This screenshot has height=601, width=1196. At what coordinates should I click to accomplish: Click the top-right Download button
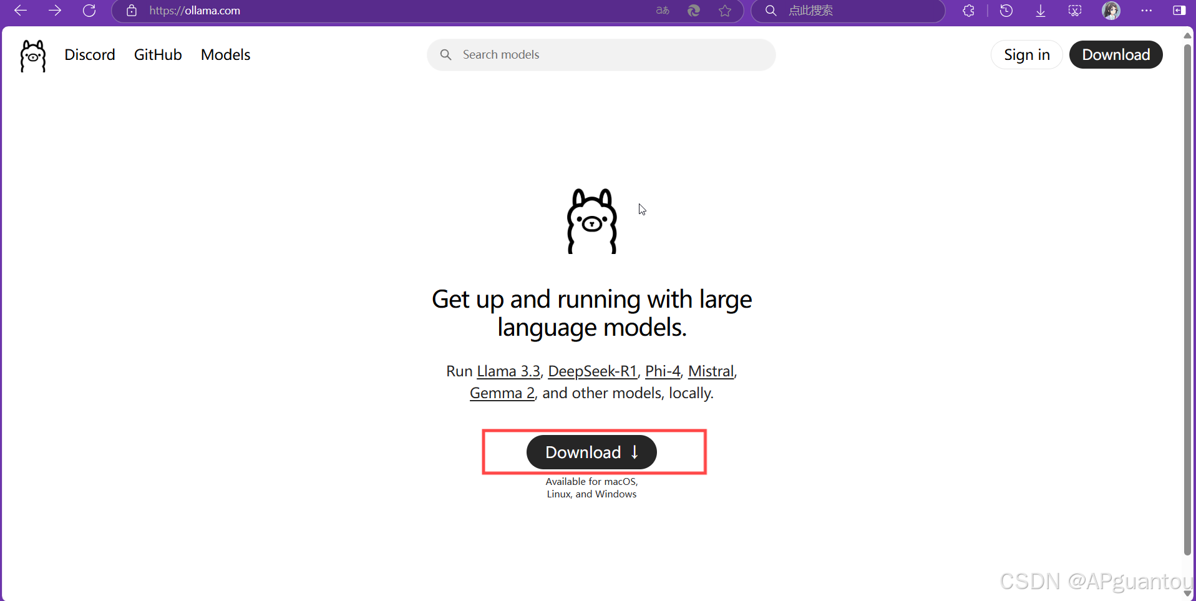coord(1116,55)
